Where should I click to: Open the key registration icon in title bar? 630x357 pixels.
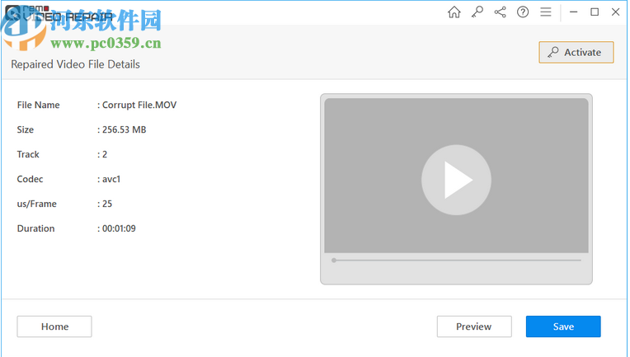point(477,12)
